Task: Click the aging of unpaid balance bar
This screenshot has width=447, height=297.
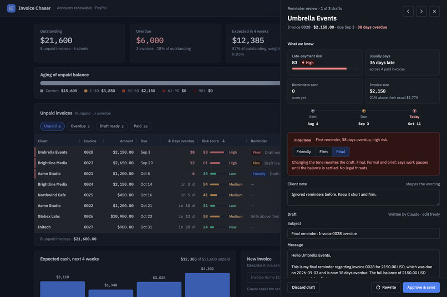Action: [160, 84]
